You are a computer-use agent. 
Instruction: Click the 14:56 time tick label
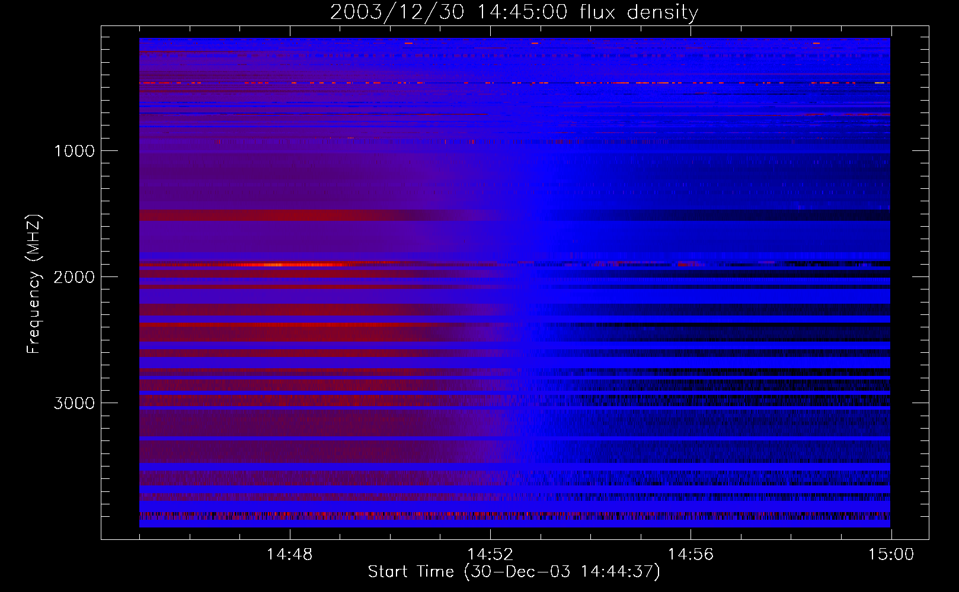691,555
